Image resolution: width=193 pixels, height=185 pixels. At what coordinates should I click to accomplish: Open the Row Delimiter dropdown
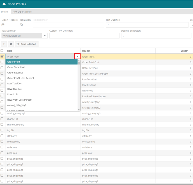point(45,36)
